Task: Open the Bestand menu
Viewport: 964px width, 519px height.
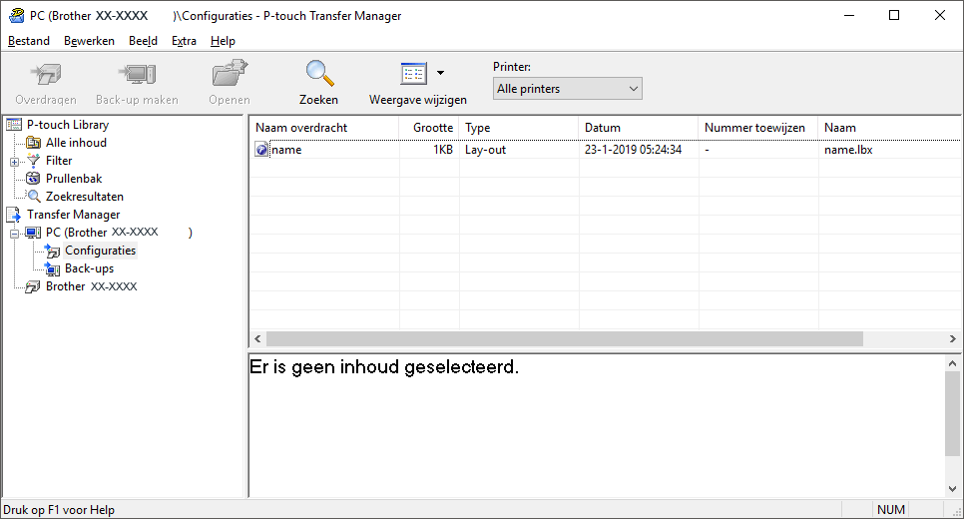Action: pyautogui.click(x=28, y=41)
